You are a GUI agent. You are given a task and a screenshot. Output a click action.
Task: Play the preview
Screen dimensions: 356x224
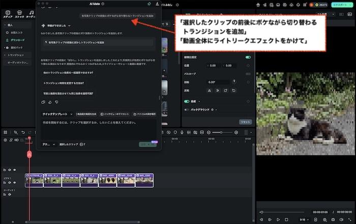click(x=278, y=220)
